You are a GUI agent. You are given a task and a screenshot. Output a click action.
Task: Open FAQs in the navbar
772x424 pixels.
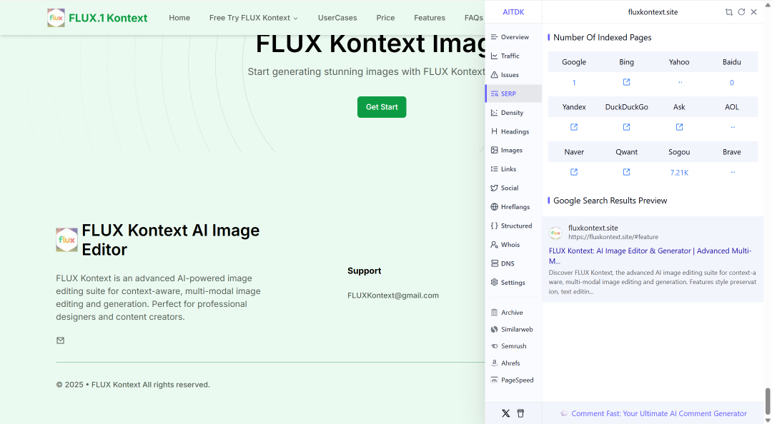point(474,18)
